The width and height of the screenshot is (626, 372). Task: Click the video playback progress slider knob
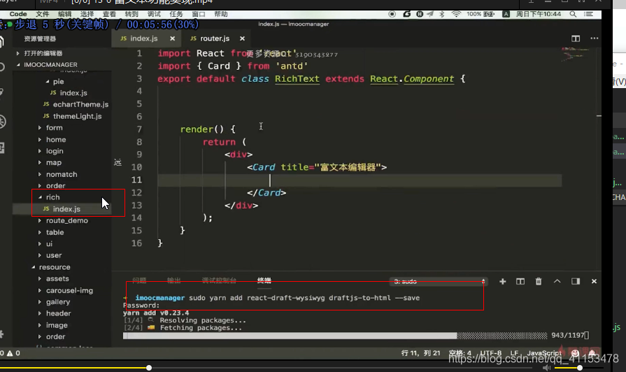coord(149,368)
